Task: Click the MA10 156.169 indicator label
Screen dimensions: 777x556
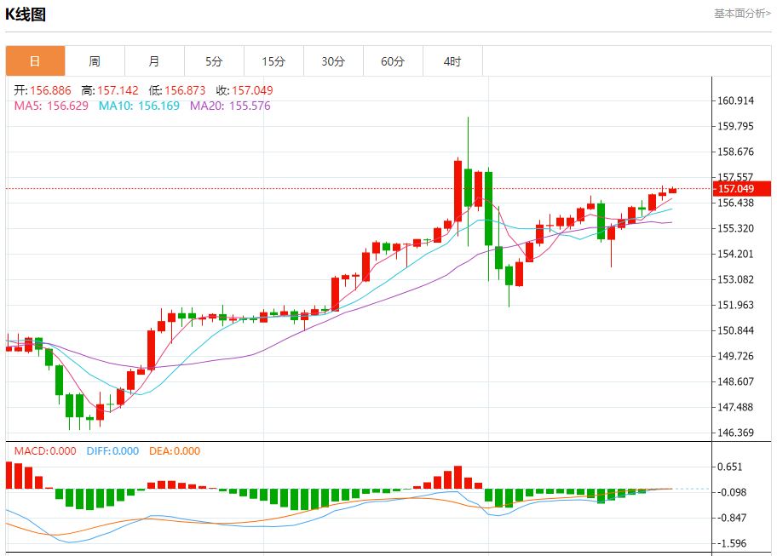Action: coord(139,106)
